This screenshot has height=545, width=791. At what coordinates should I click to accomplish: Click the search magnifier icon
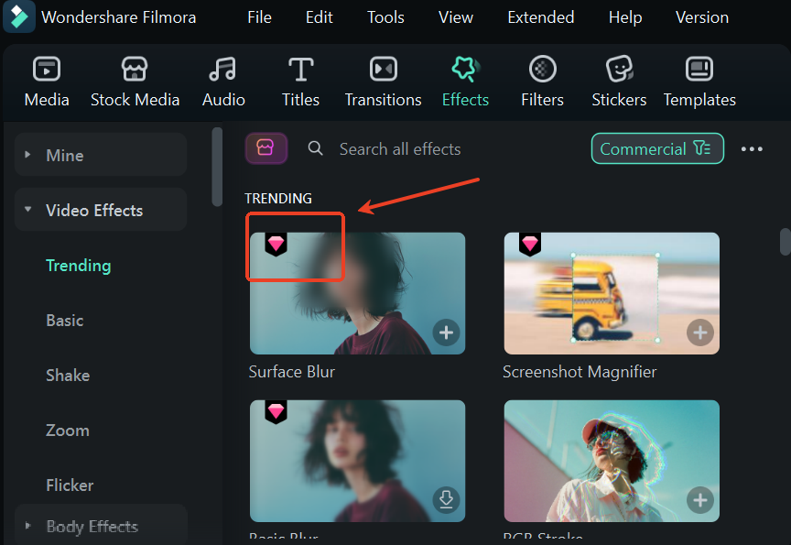pyautogui.click(x=315, y=148)
